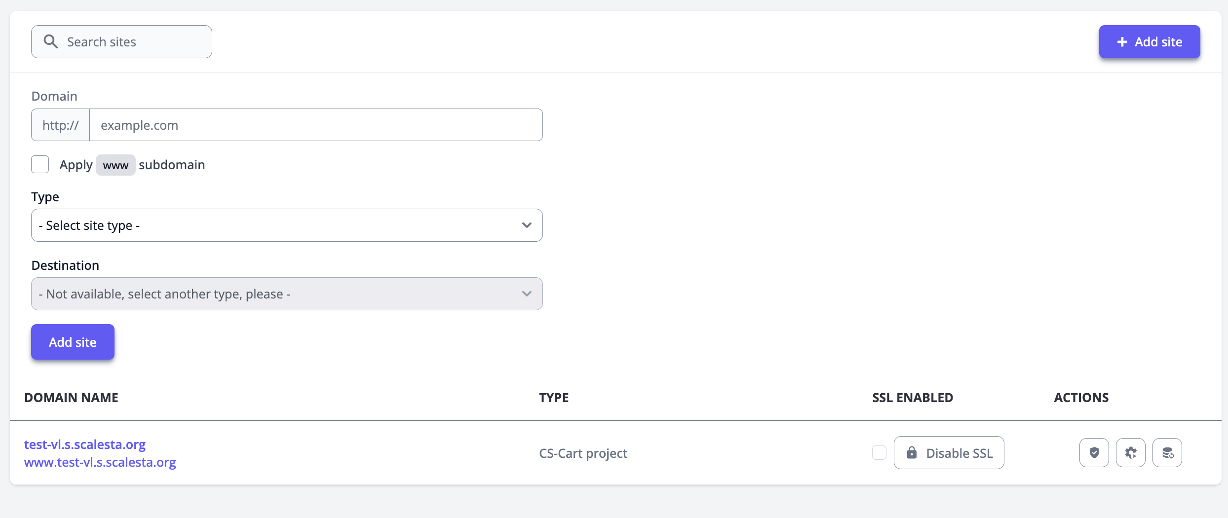Click the SSL ENABLED column header
Image resolution: width=1228 pixels, height=518 pixels.
pyautogui.click(x=913, y=398)
